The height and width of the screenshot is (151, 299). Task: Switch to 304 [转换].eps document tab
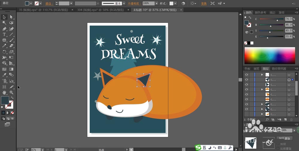tap(100, 10)
